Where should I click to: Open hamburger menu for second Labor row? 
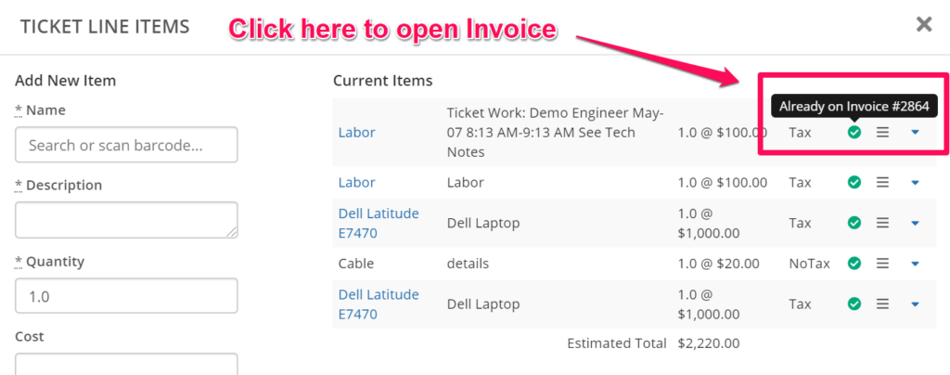(x=883, y=183)
